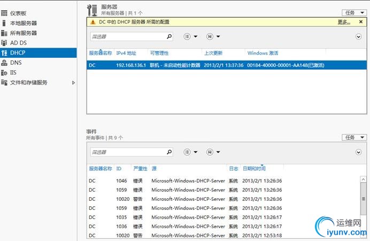Click the 更多... link in notification bar
The height and width of the screenshot is (241, 370).
coord(344,22)
